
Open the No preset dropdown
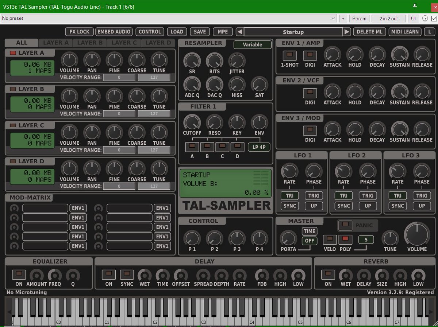[169, 18]
